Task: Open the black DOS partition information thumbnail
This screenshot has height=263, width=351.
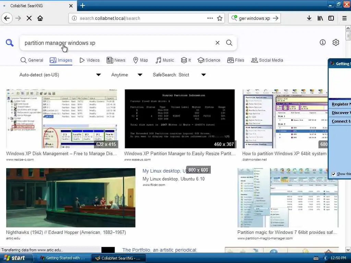Action: coord(180,119)
